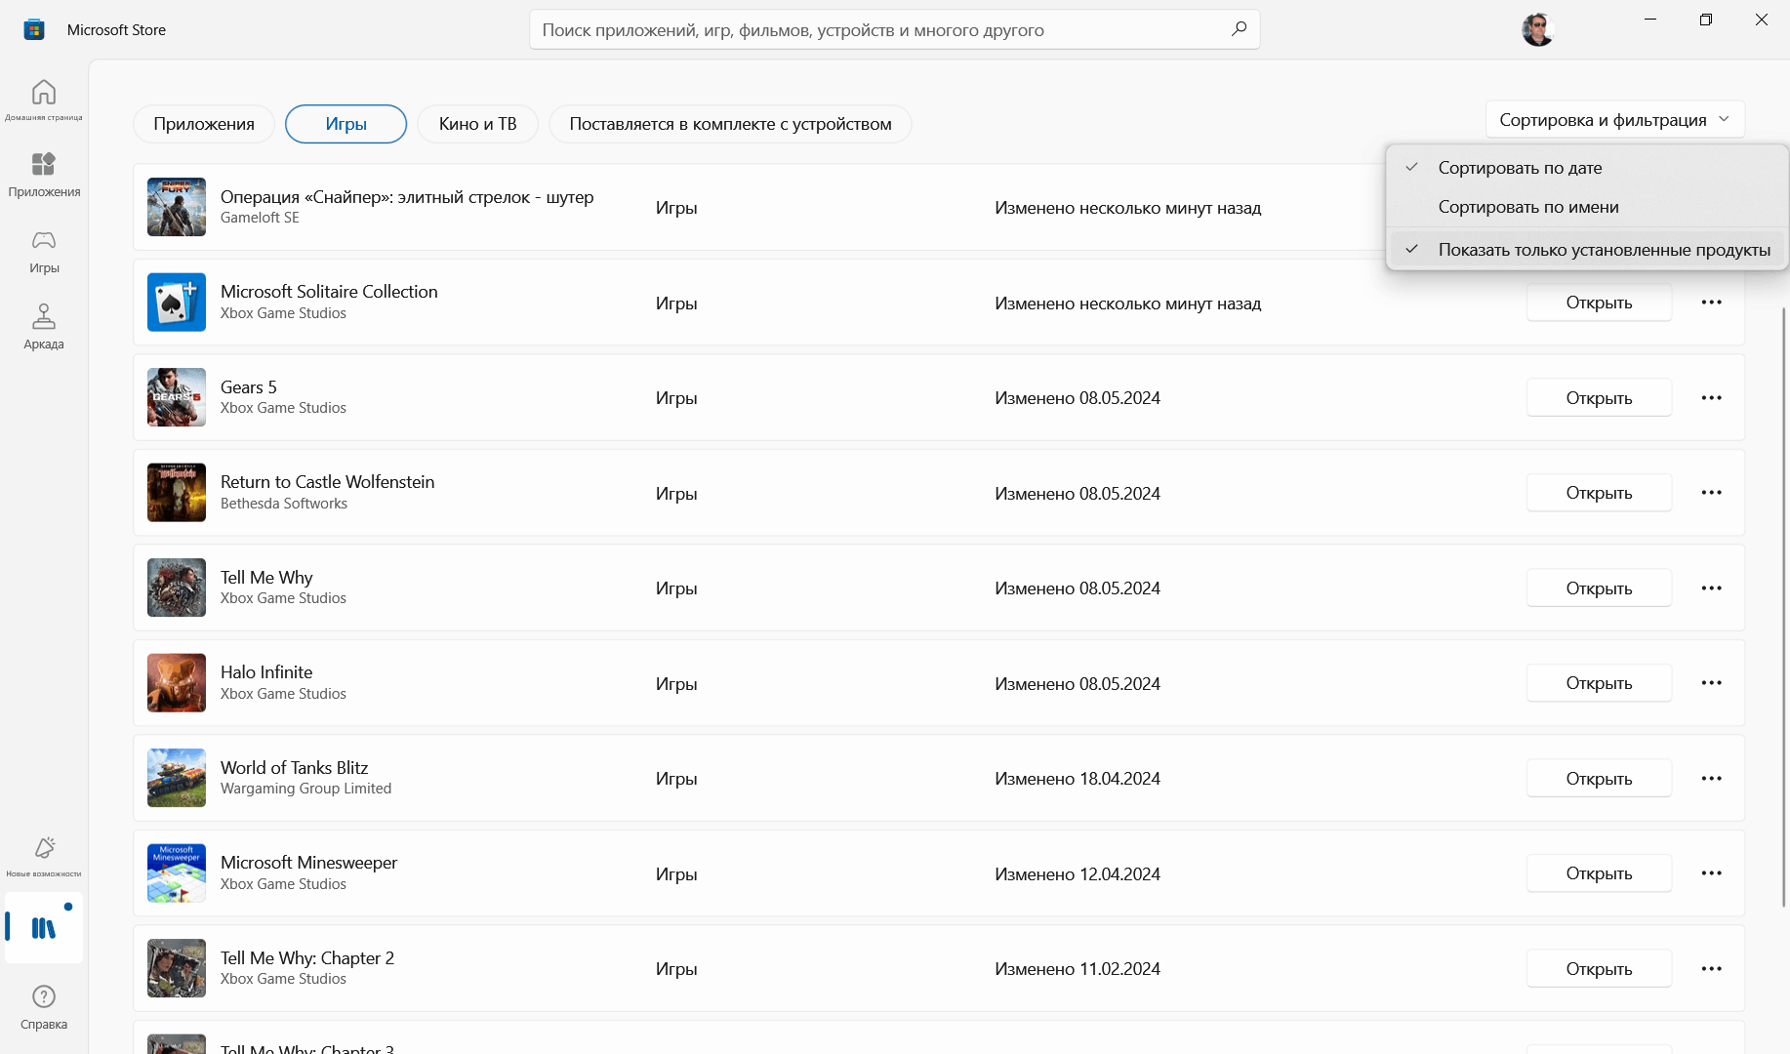This screenshot has height=1054, width=1790.
Task: Click the Gameloft SE publisher text
Action: coord(260,218)
